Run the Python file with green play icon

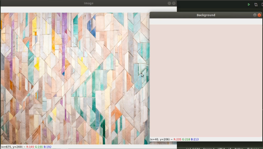(x=249, y=4)
